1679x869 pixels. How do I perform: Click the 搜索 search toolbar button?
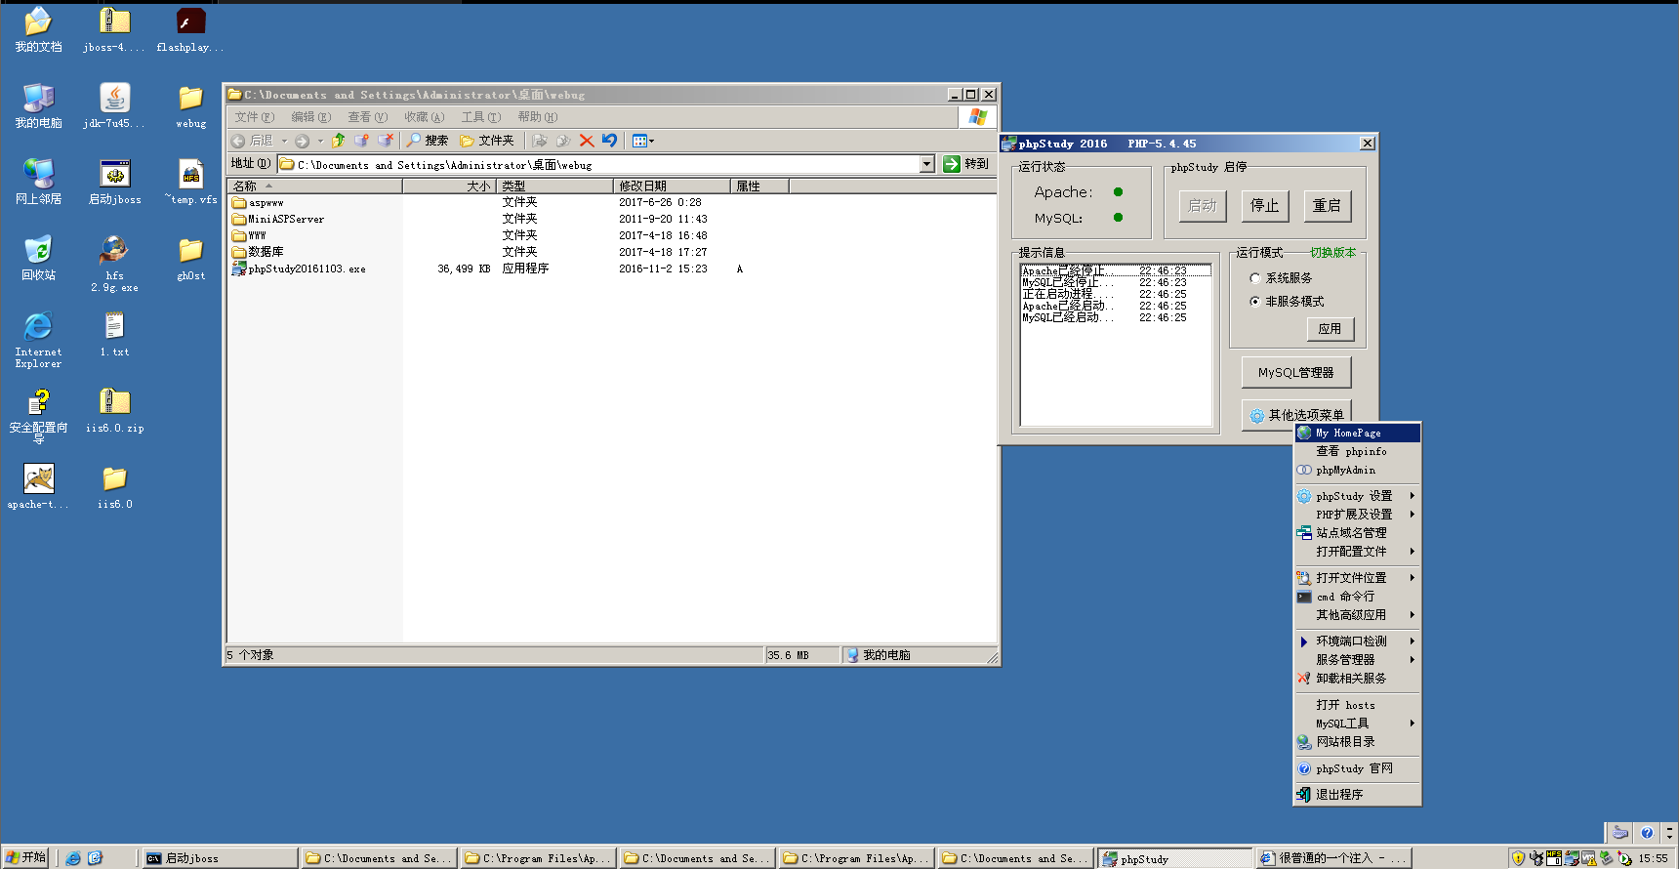428,141
